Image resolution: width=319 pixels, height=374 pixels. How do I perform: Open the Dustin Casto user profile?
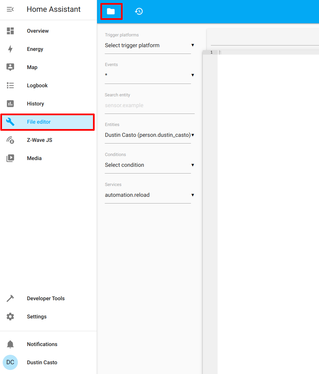click(x=10, y=362)
